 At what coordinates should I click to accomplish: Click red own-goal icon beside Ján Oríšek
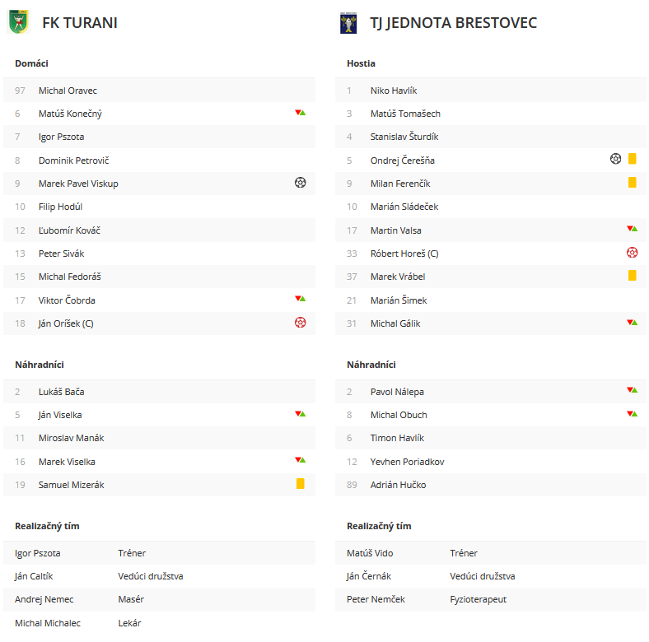pyautogui.click(x=300, y=323)
